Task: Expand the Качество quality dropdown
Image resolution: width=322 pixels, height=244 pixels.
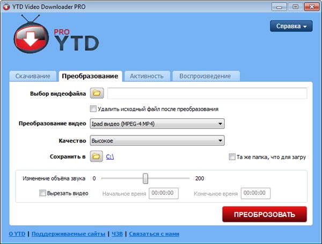Action: coord(157,141)
